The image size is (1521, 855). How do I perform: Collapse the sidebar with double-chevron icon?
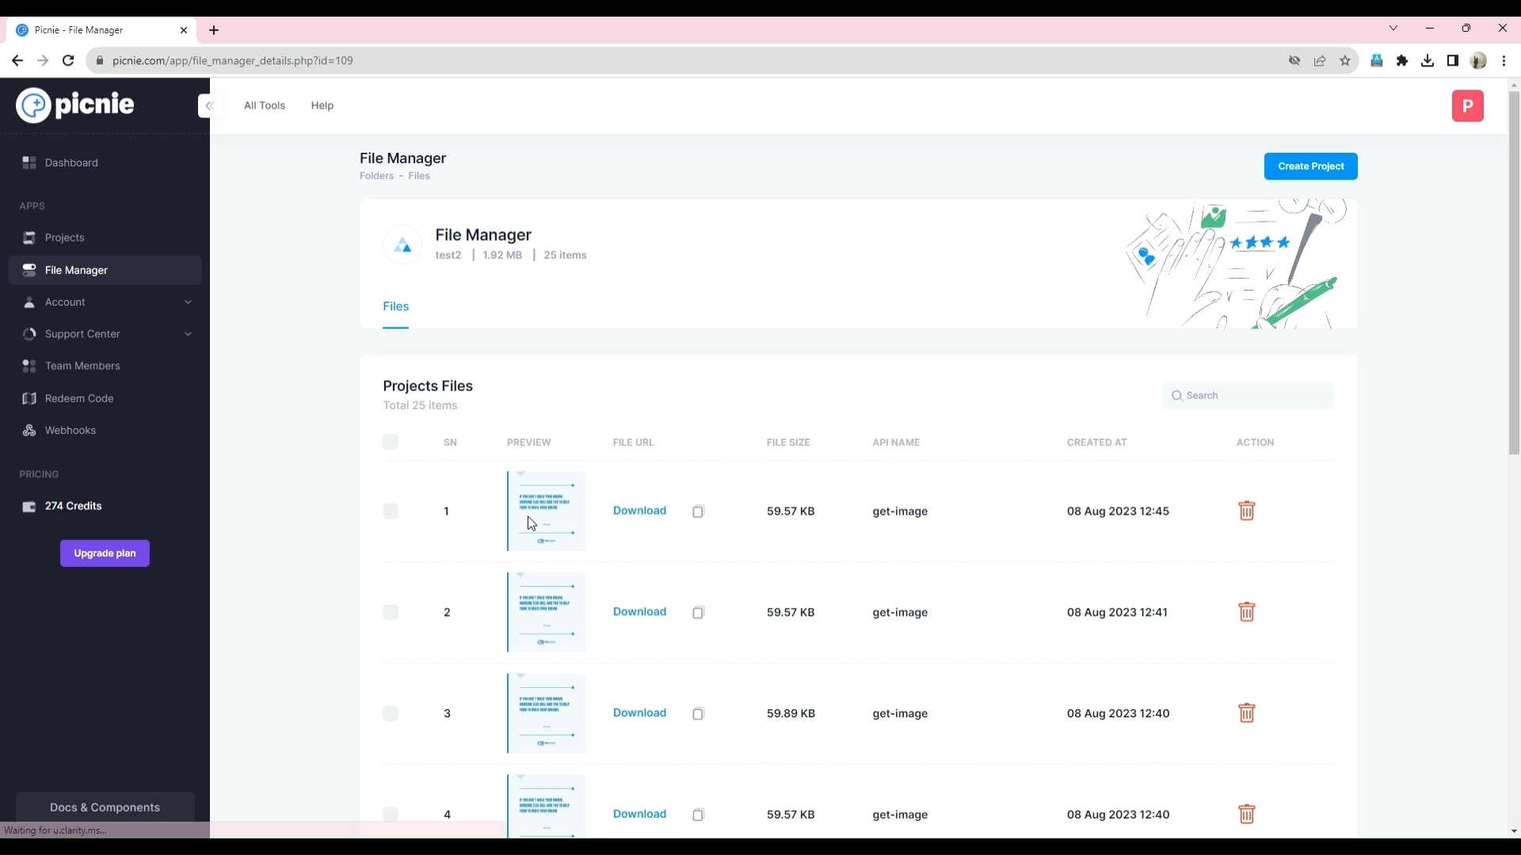point(210,105)
